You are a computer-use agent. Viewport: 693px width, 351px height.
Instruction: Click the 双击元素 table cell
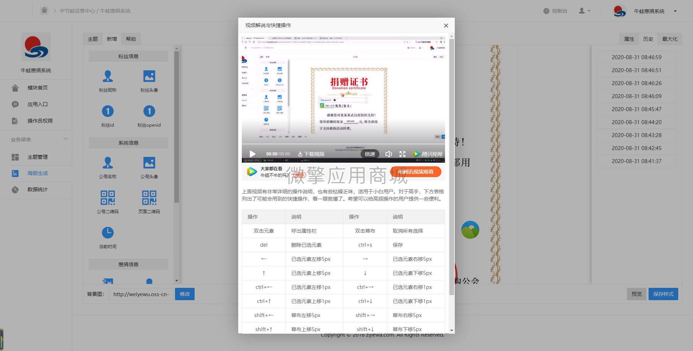pos(264,231)
